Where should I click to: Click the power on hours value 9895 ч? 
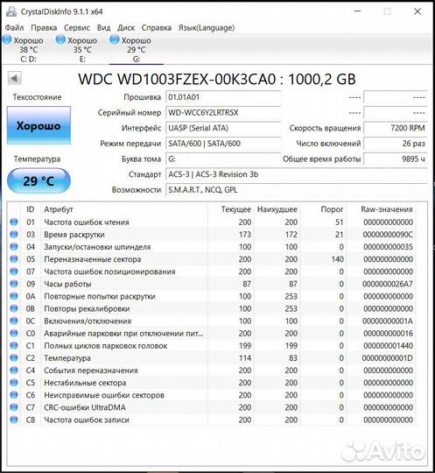tap(396, 159)
